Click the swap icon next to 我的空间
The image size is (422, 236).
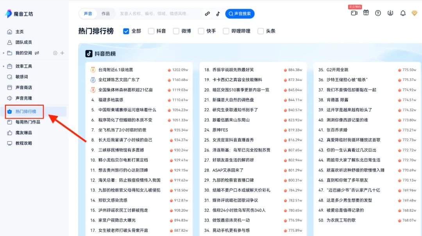[x=37, y=53]
